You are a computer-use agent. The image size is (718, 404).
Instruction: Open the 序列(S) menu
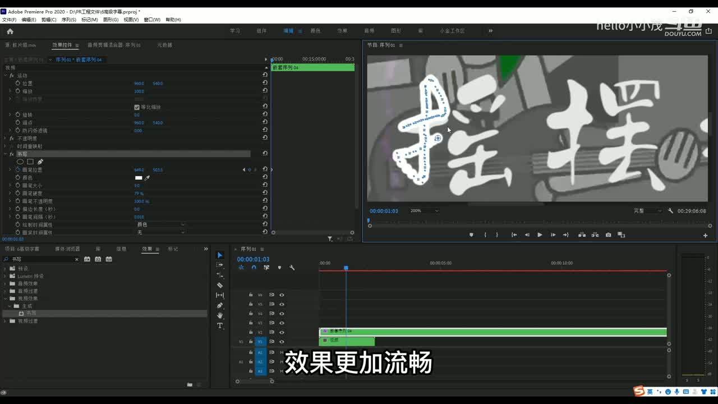point(68,20)
